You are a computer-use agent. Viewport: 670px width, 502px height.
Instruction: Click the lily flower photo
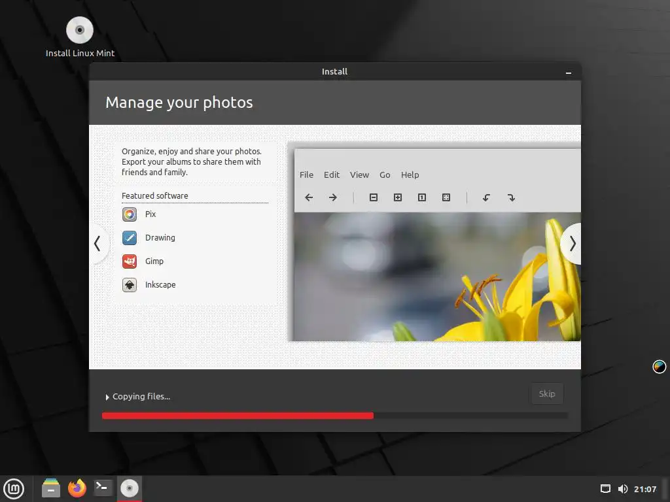(x=437, y=276)
